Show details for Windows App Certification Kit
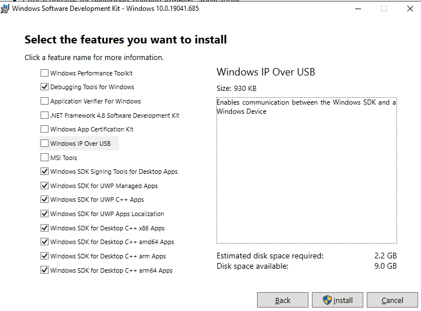The height and width of the screenshot is (311, 421). tap(91, 129)
